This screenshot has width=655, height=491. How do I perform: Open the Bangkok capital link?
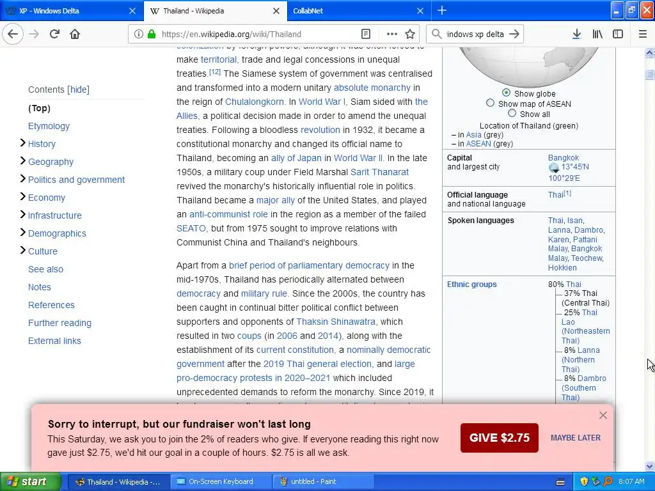coord(564,158)
